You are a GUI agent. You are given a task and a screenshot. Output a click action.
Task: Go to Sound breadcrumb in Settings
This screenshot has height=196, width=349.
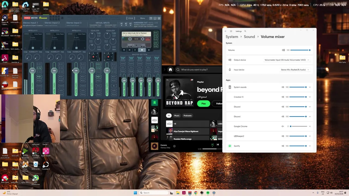coord(249,37)
